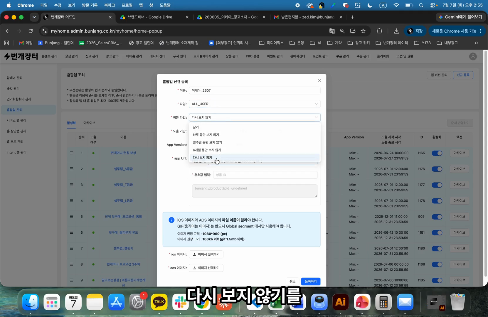Reload the current page
Viewport: 488px width, 317px height.
click(31, 31)
